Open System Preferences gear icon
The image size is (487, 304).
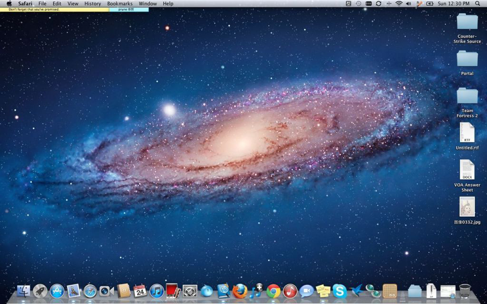(190, 291)
